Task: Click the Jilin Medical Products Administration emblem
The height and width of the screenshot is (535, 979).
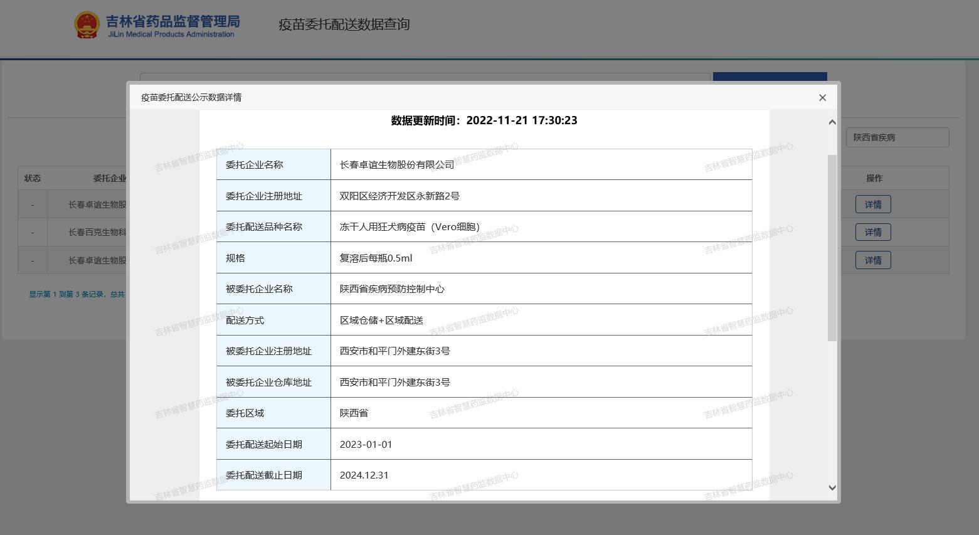Action: coord(87,25)
